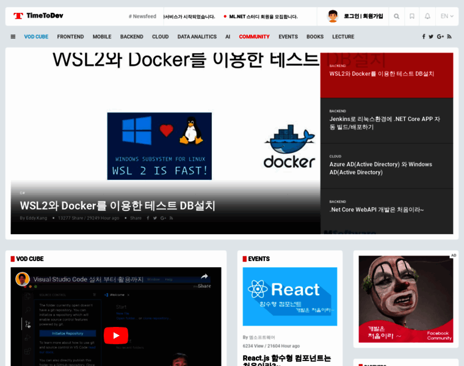Click the Visual Studio Code video title
464x366 pixels.
[x=88, y=279]
